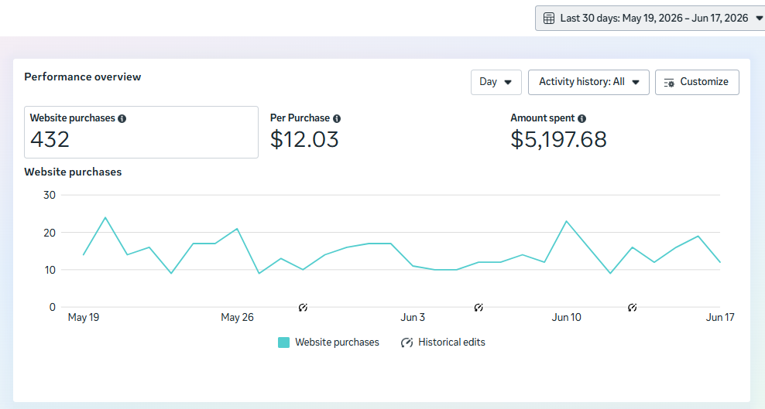Click the 432 purchases total value
The width and height of the screenshot is (765, 409).
[x=50, y=140]
